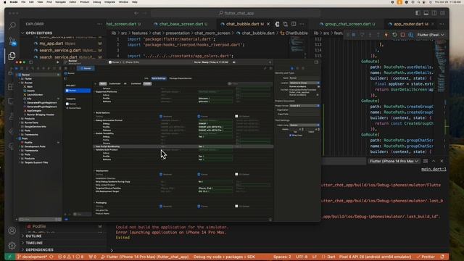
Task: Close the VS Code bottom panel
Action: click(x=442, y=161)
